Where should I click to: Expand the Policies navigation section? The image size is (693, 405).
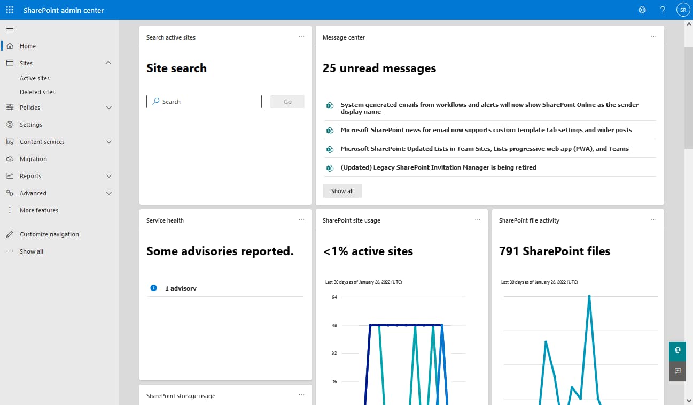coord(108,108)
